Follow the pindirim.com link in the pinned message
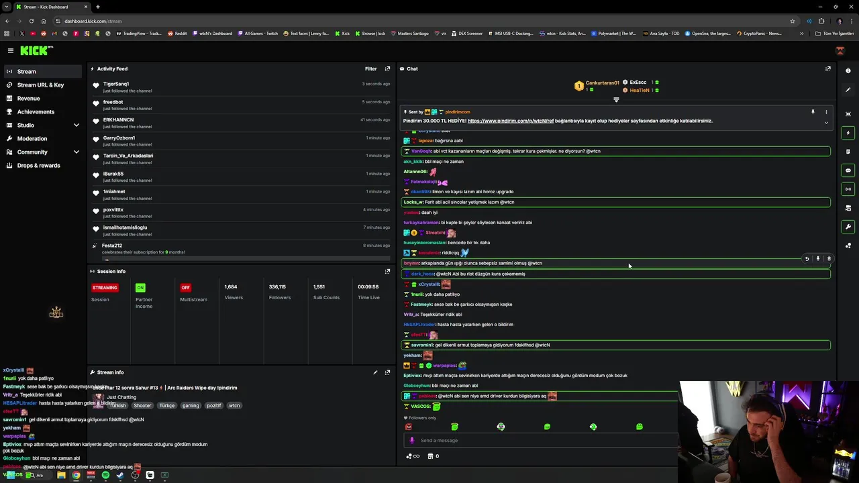 click(511, 121)
